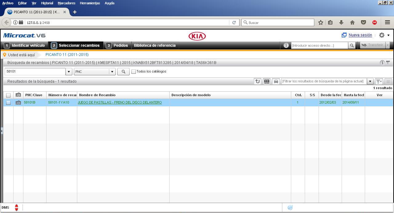The image size is (394, 213).
Task: Enable the Todos los catálogos checkbox
Action: click(x=134, y=71)
